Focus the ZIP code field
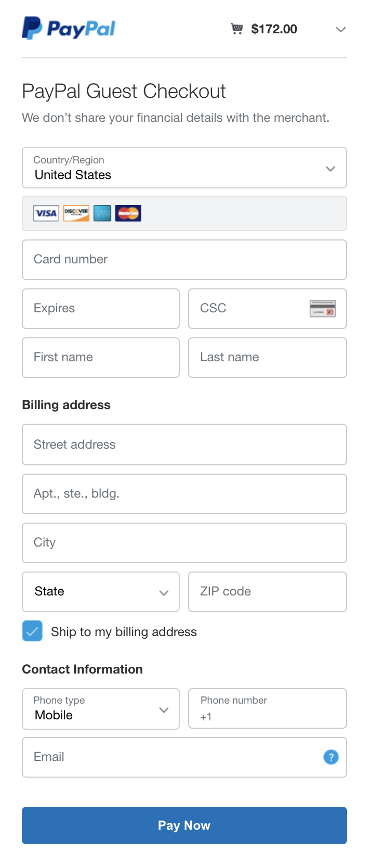The width and height of the screenshot is (372, 863). coord(268,592)
